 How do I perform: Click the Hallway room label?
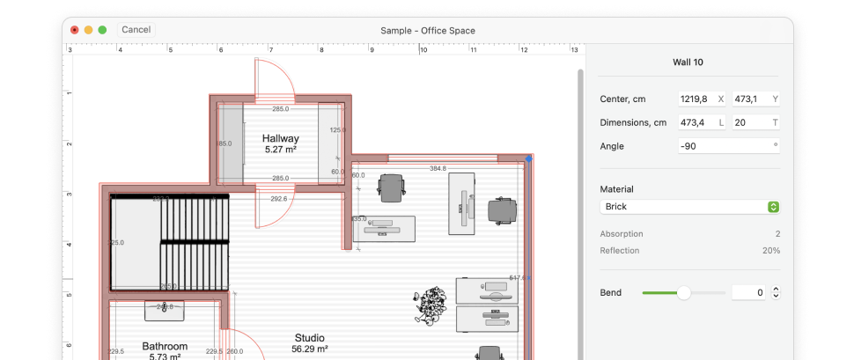coord(281,138)
